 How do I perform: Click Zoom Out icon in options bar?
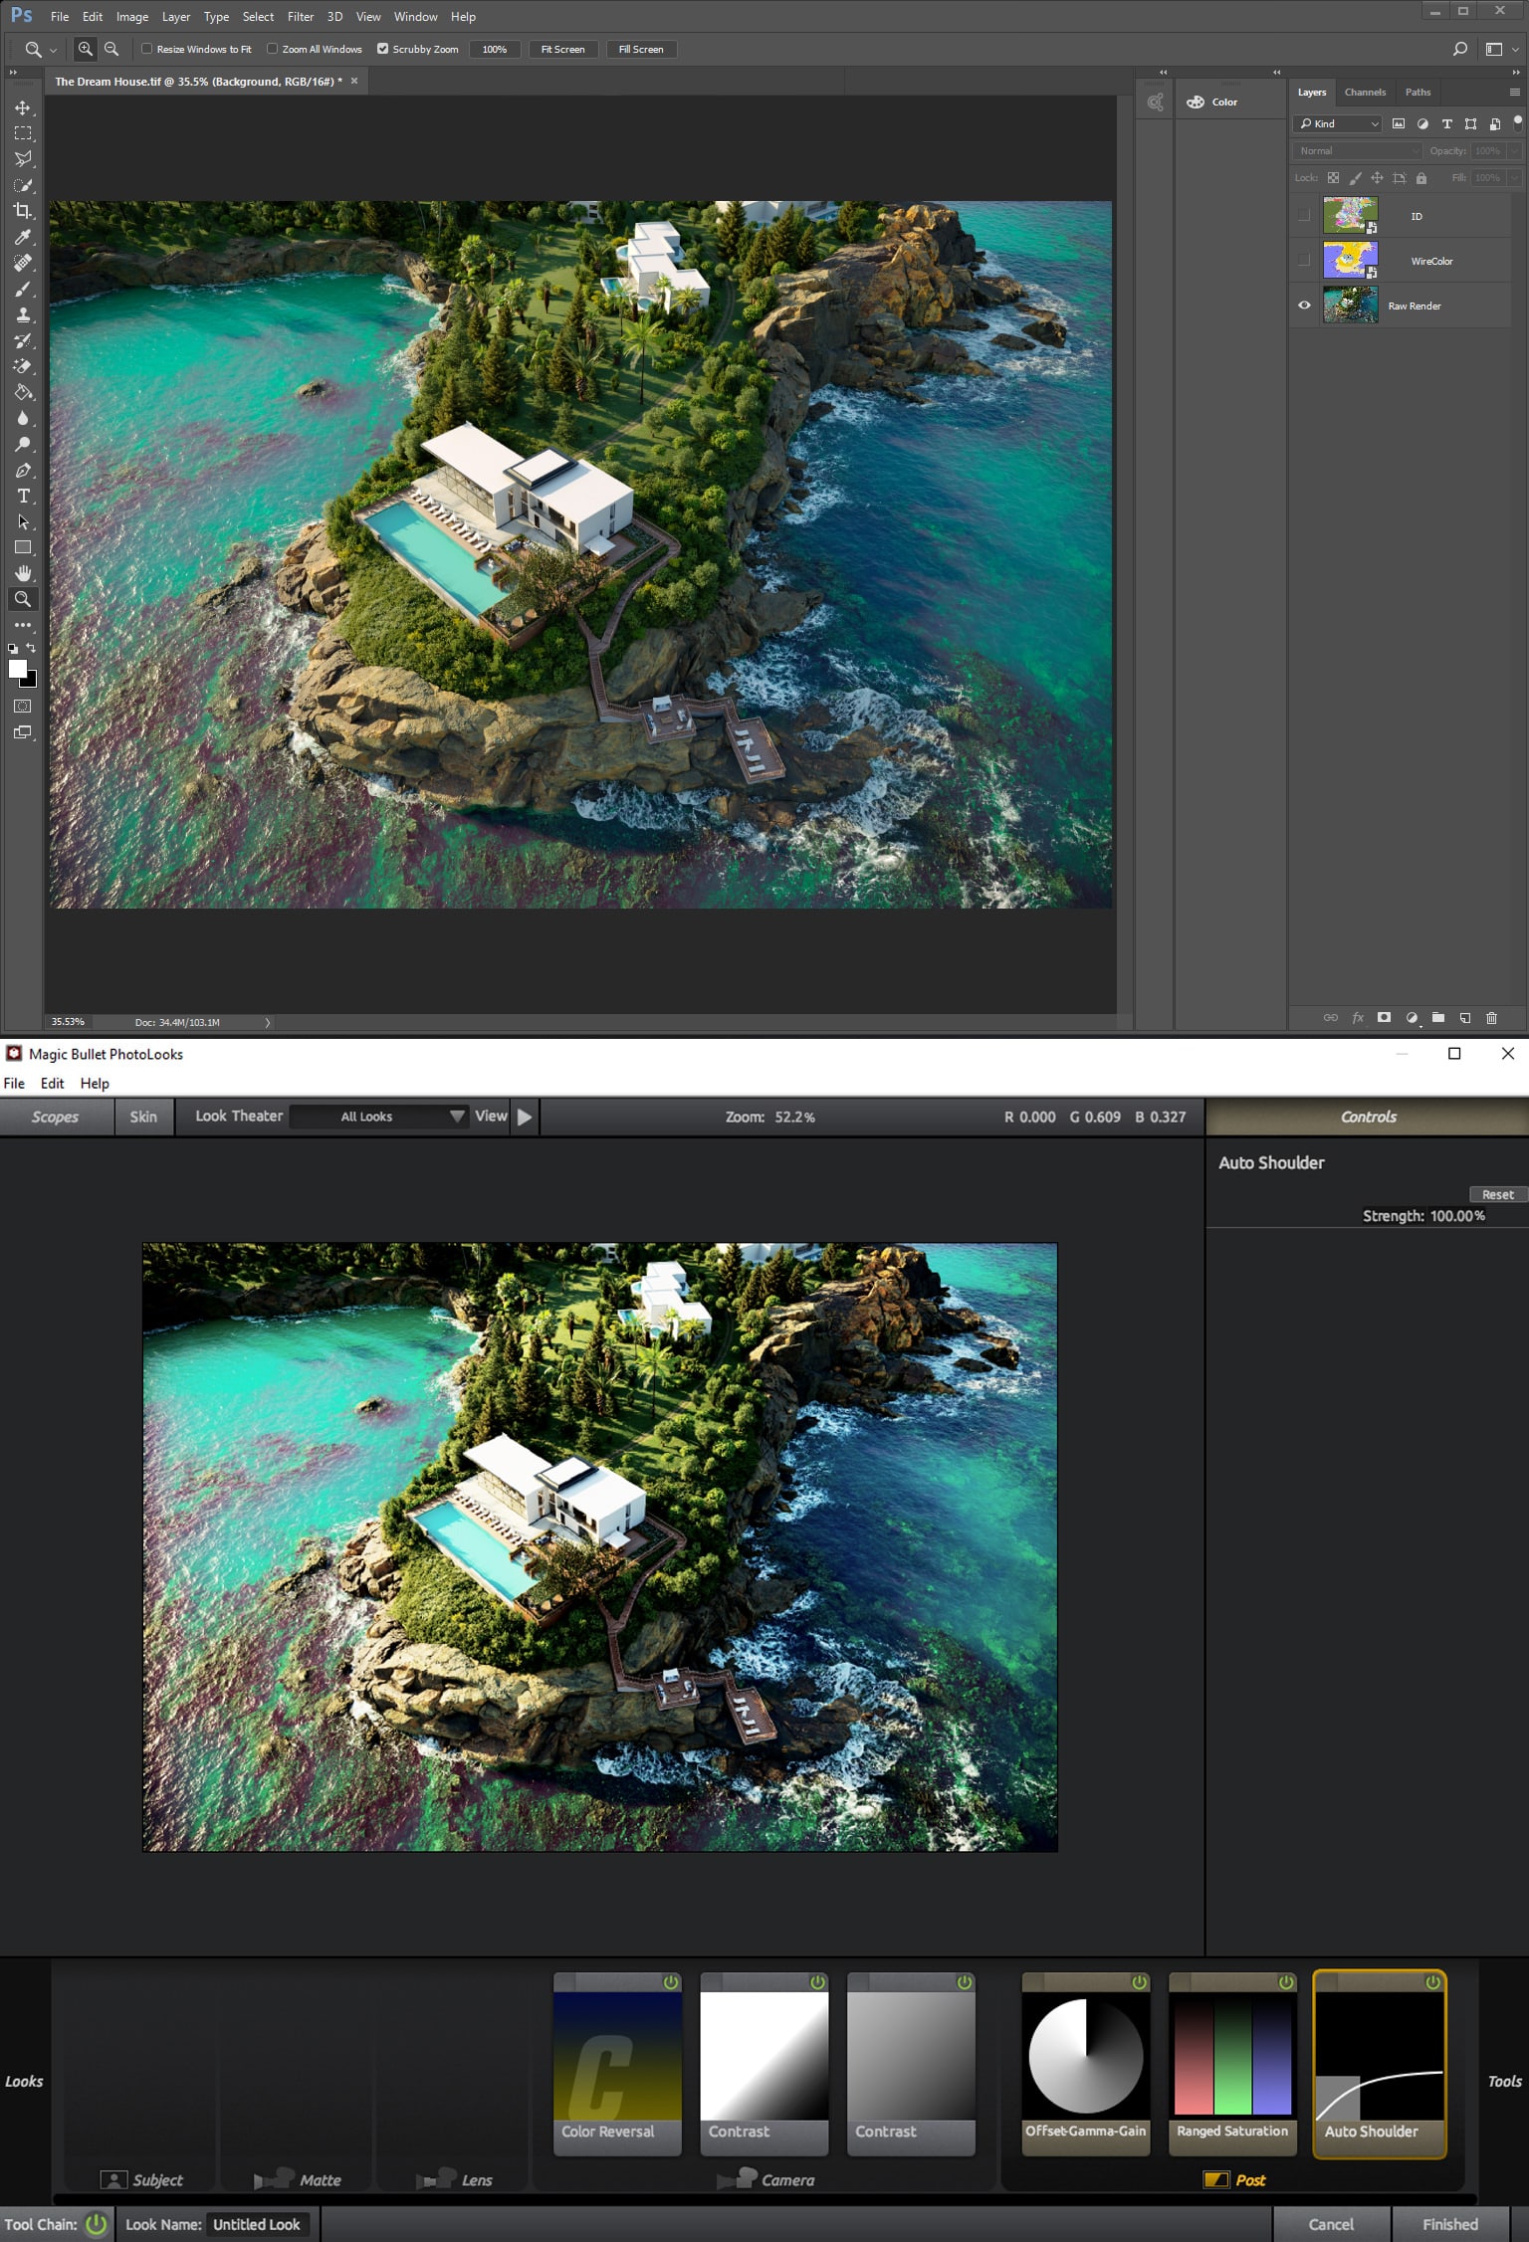tap(111, 49)
